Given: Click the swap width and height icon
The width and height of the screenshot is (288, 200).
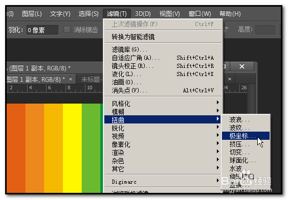Looking at the screenshot, I should pyautogui.click(x=226, y=29).
